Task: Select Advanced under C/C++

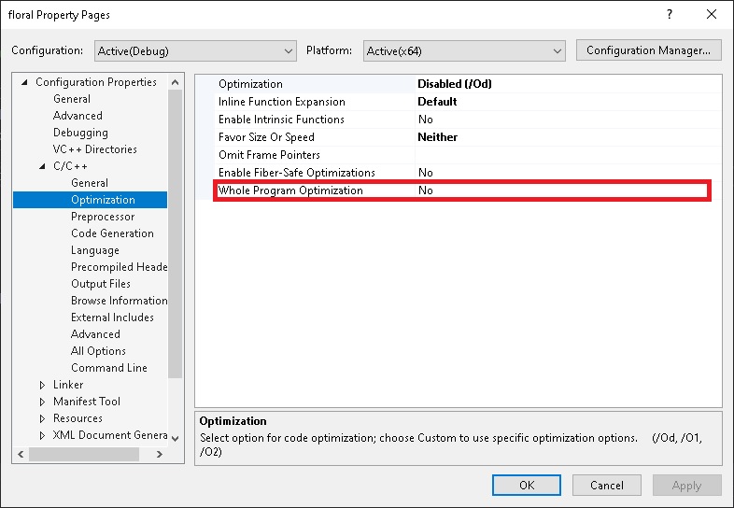Action: click(x=95, y=334)
